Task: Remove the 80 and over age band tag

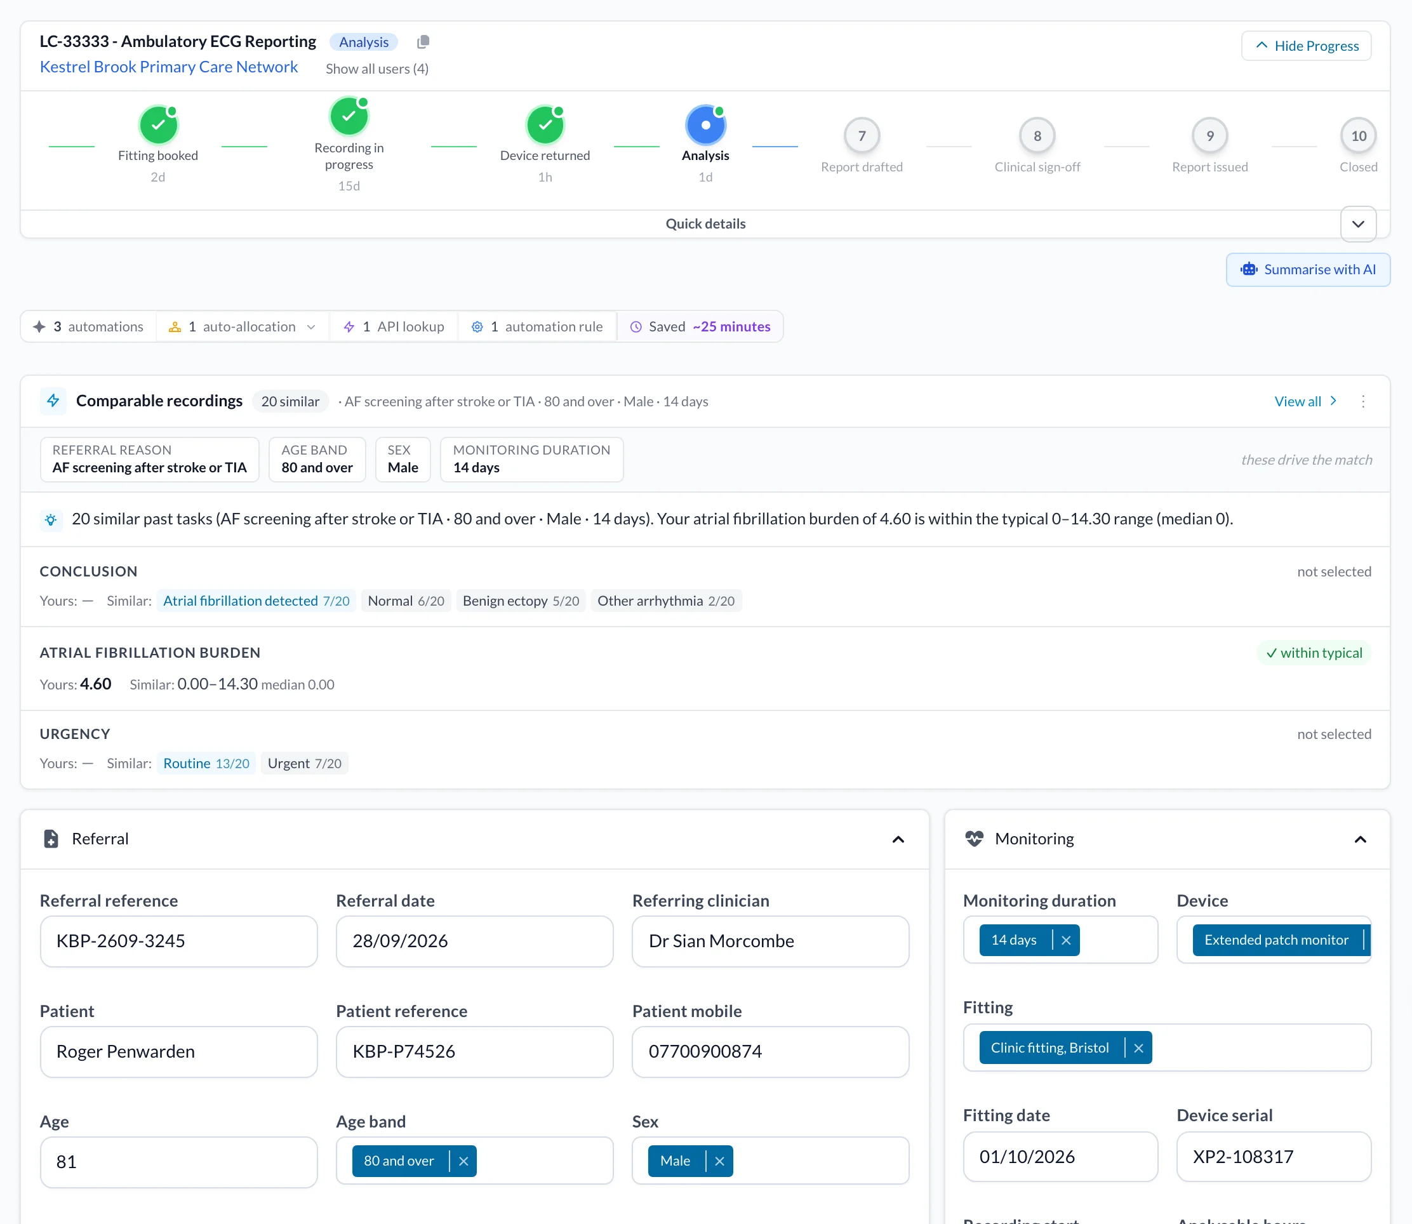Action: (x=463, y=1162)
